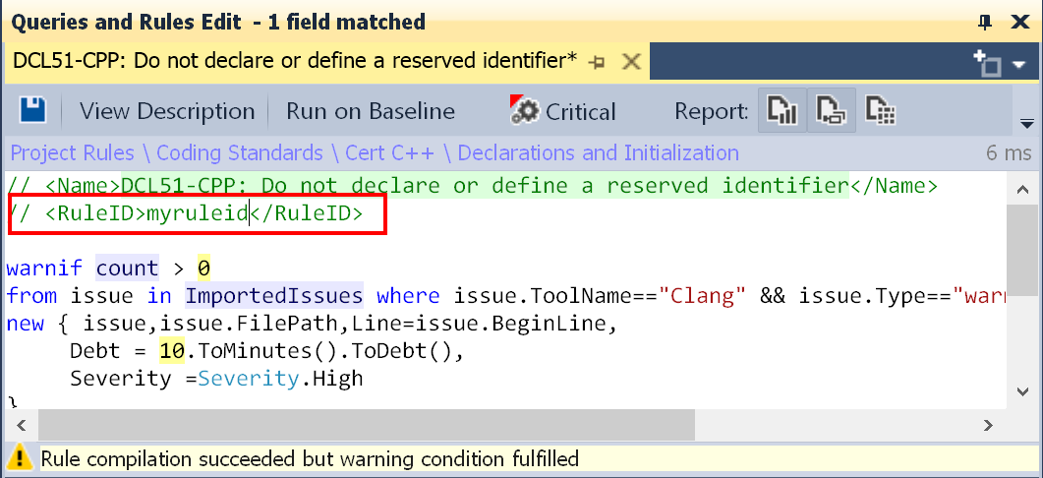
Task: Pin the Queries and Rules Edit panel
Action: tap(987, 22)
